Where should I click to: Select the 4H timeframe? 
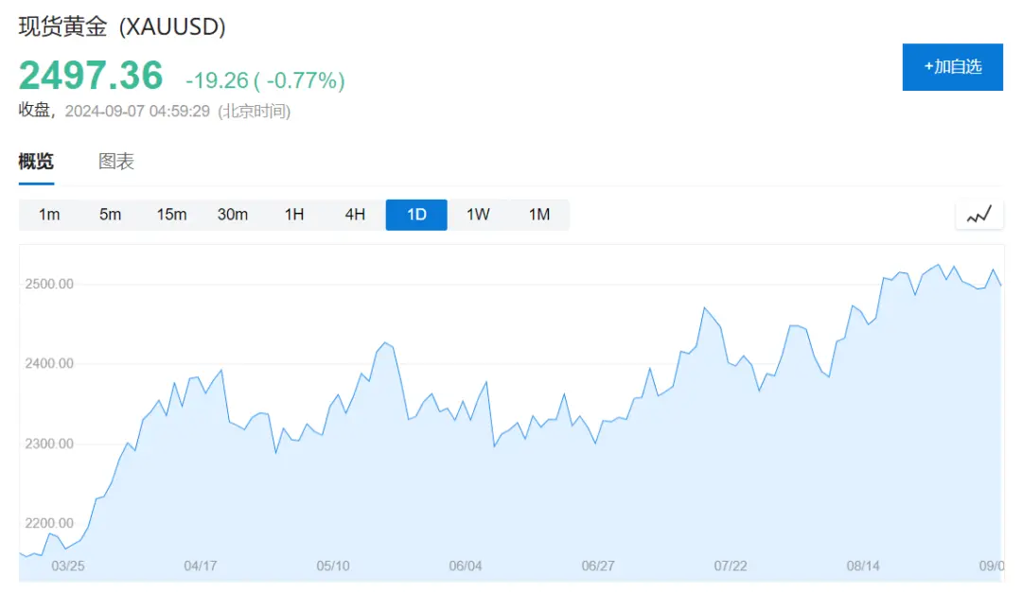355,215
